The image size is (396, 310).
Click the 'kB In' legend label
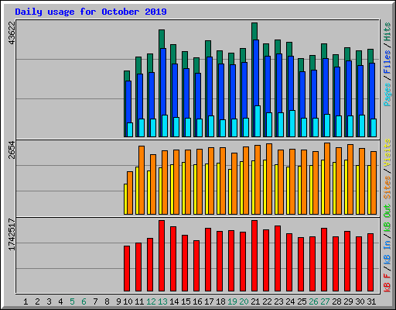click(387, 253)
